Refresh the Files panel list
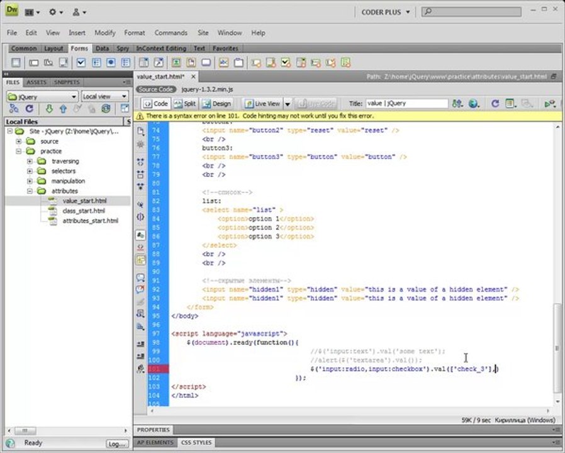565x453 pixels. (x=29, y=108)
